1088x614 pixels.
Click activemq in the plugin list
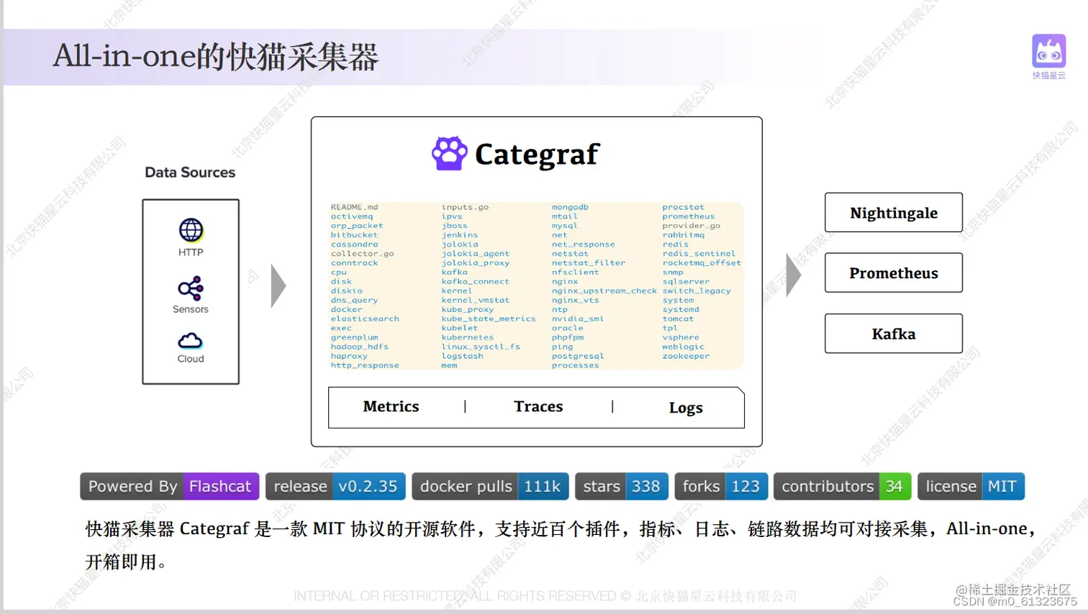(352, 216)
